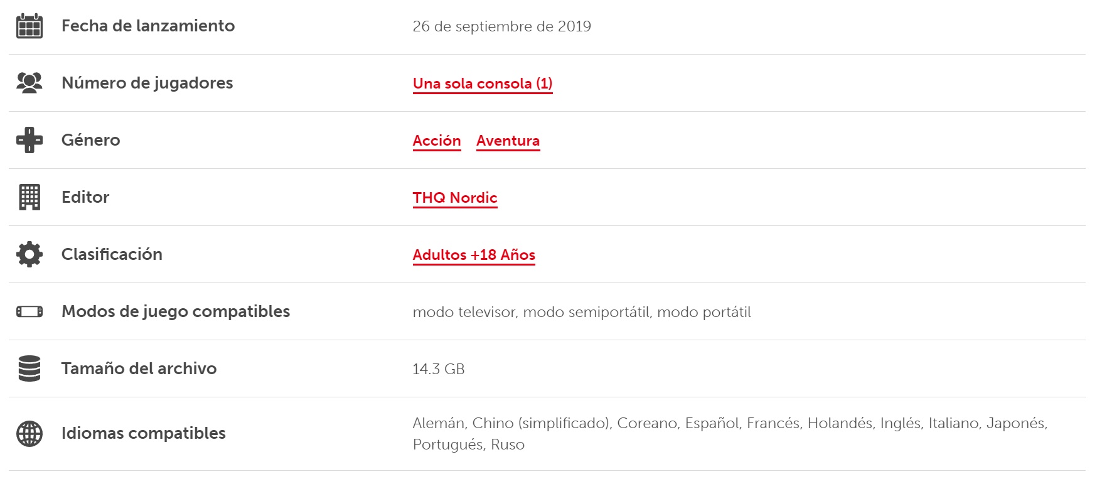
Task: Click the globe icon beside Idiomas compatibles
Action: pyautogui.click(x=29, y=434)
